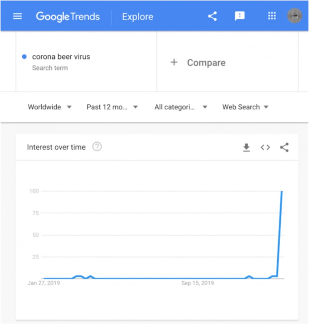Expand the All categories dropdown

[181, 107]
